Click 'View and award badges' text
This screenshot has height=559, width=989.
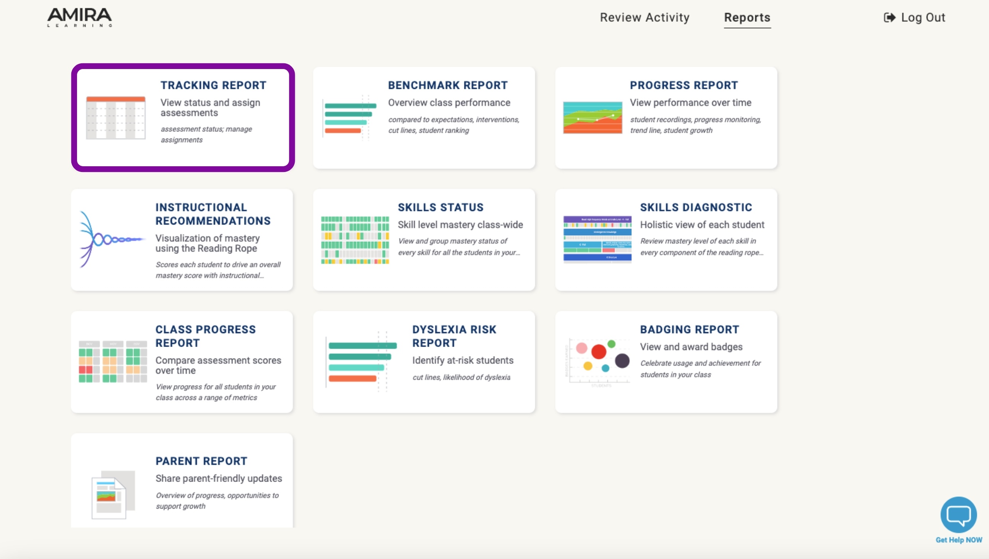691,347
